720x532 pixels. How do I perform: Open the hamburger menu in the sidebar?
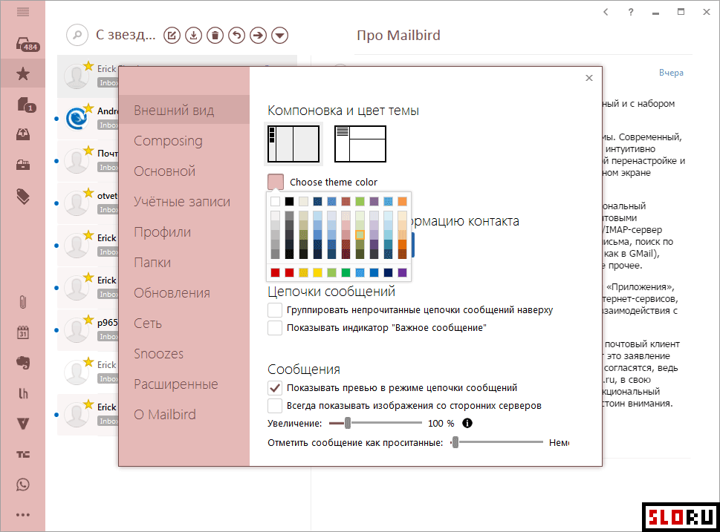(23, 12)
